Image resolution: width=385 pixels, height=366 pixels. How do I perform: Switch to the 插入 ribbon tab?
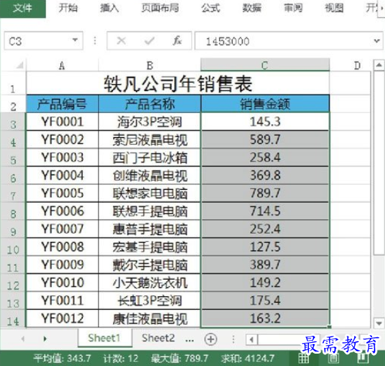click(x=109, y=8)
